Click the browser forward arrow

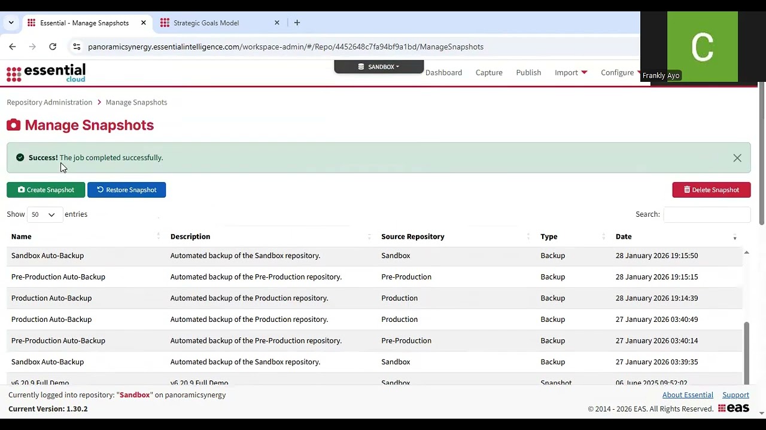click(x=32, y=47)
